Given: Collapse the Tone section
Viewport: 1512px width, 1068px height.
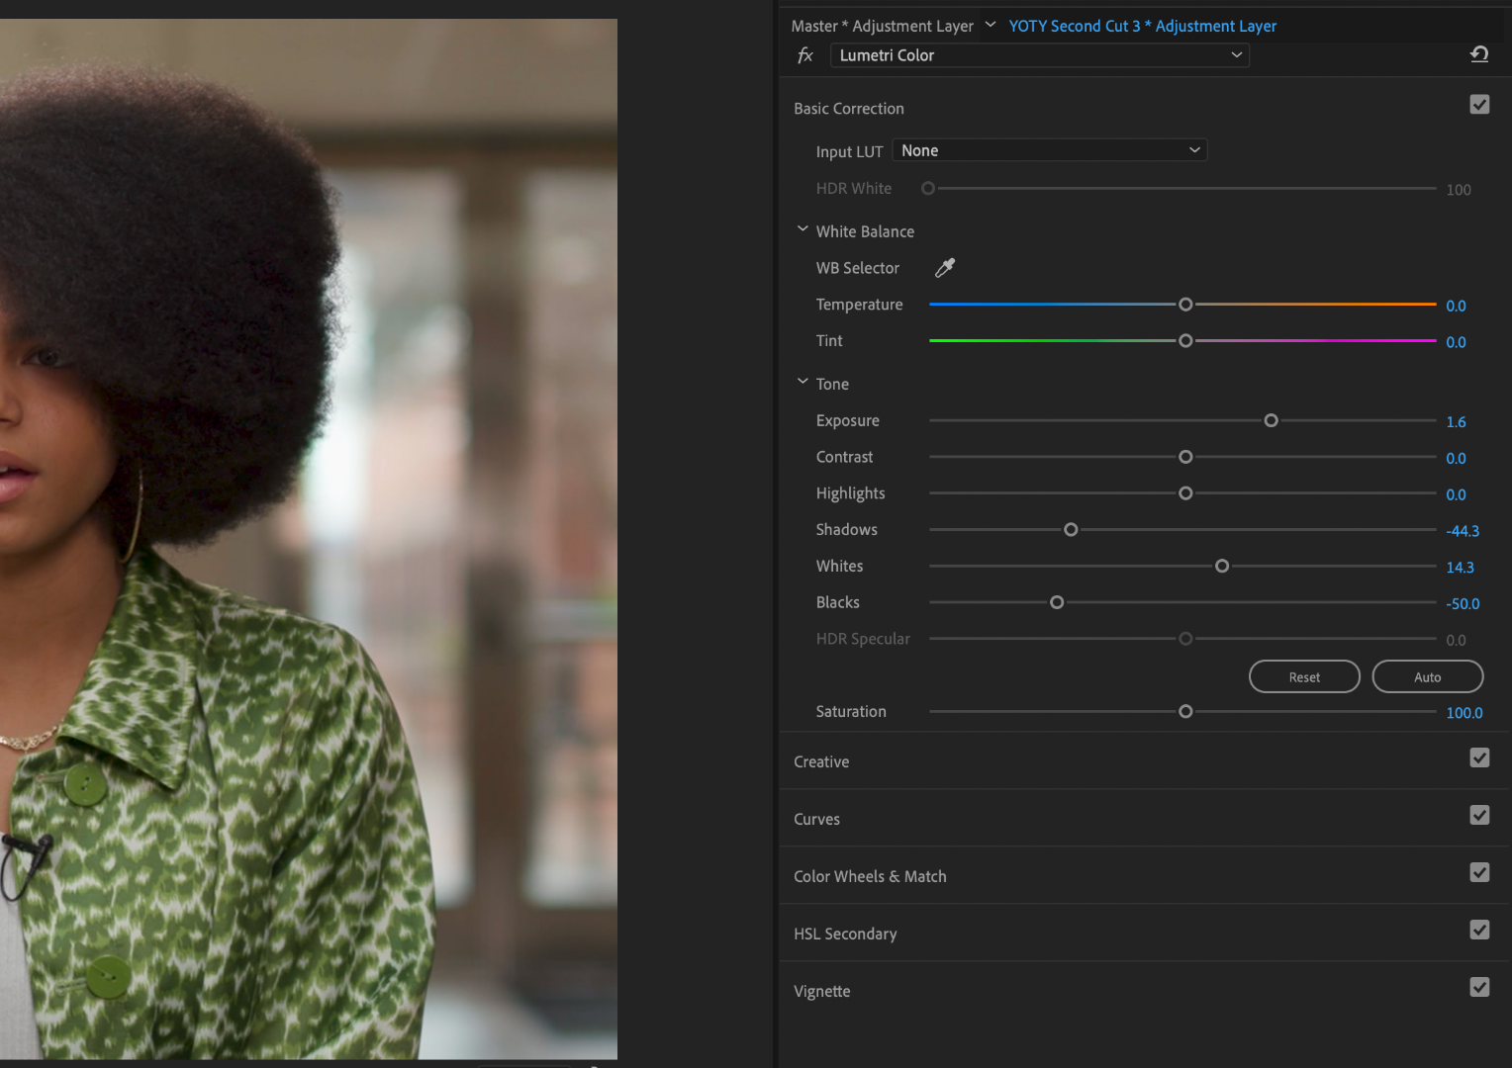Looking at the screenshot, I should 803,382.
